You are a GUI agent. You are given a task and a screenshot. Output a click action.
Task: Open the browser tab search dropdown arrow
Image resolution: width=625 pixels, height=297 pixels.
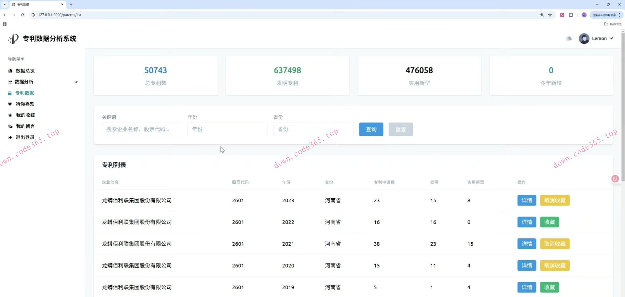5,5
